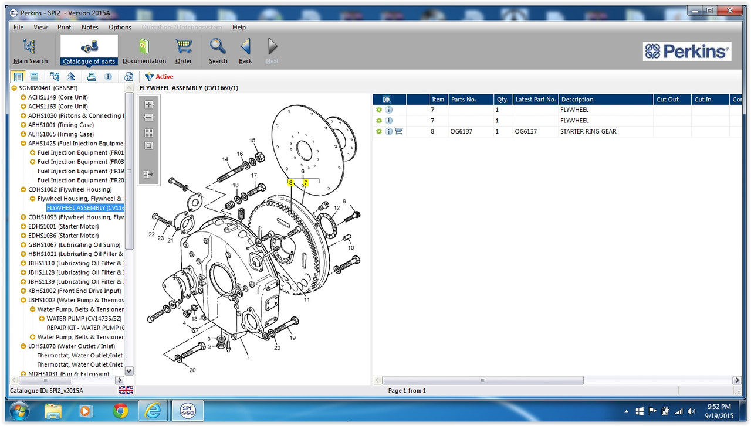
Task: Open Google Chrome from the taskbar
Action: pos(121,411)
